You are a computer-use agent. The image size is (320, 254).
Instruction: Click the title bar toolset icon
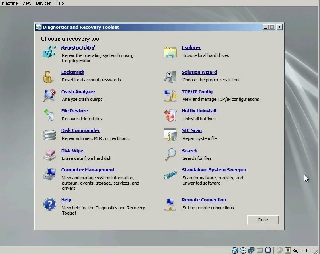38,27
